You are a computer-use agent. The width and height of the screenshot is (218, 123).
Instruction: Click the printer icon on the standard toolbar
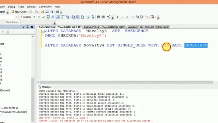(x=51, y=12)
